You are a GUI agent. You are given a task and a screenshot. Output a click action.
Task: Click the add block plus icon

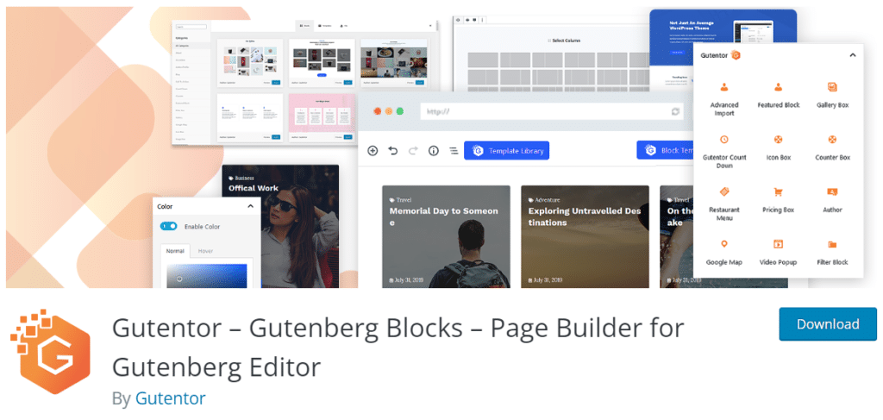pyautogui.click(x=373, y=150)
